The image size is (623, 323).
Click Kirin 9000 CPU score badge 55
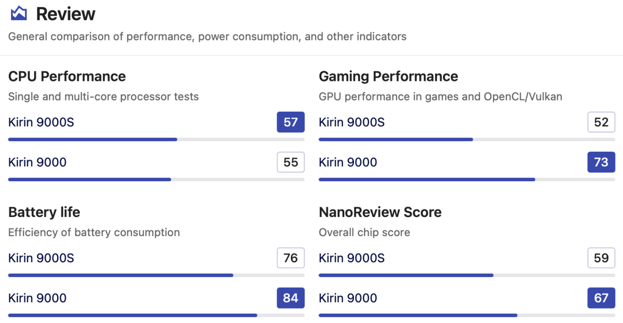291,162
